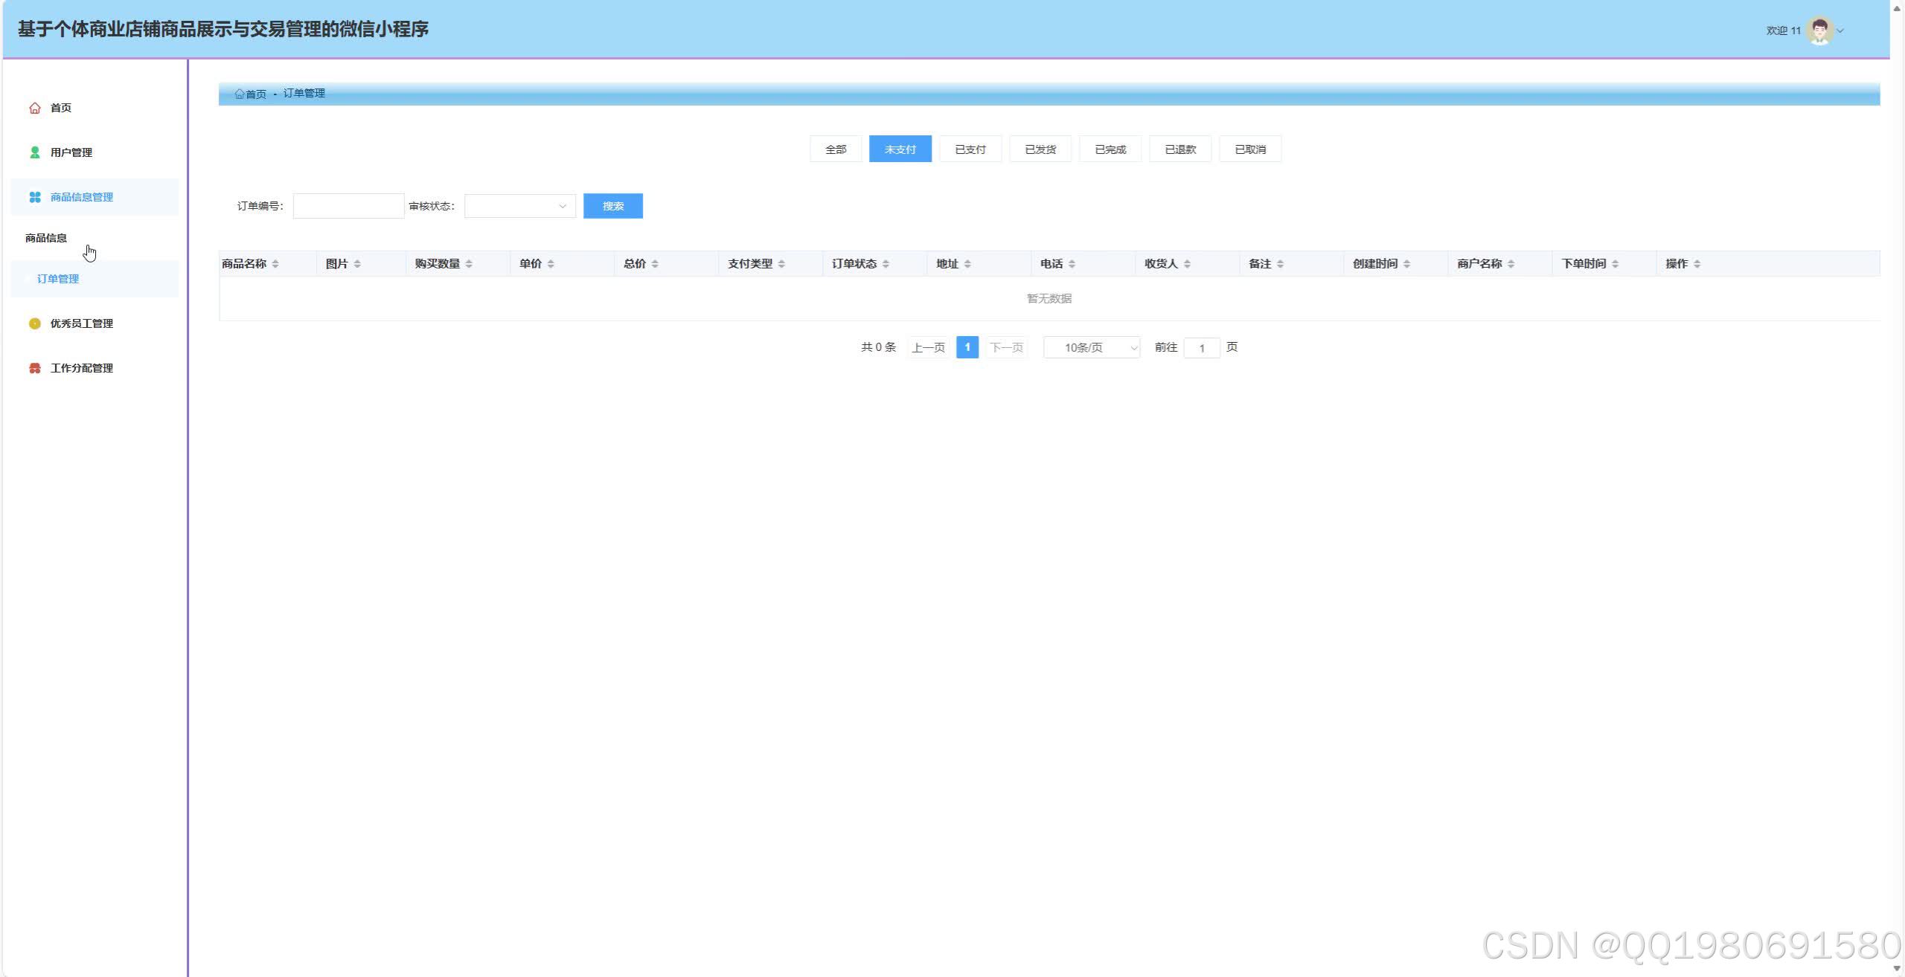Expand the user menu arrow beside avatar
1905x977 pixels.
(1840, 30)
